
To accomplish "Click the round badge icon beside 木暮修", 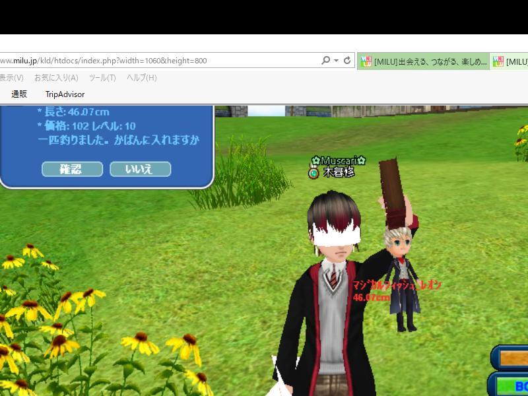I will [x=313, y=173].
